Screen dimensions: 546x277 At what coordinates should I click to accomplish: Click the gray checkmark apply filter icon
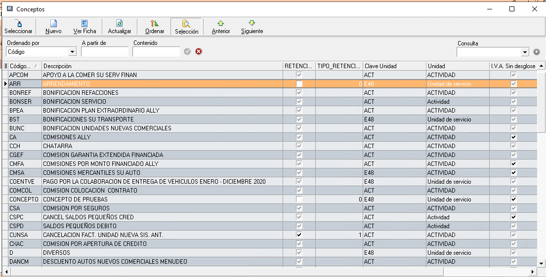[187, 51]
